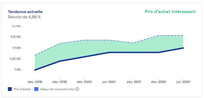204x98 pixels.
Task: Select the déc. 2019 axis label
Action: [x=60, y=82]
